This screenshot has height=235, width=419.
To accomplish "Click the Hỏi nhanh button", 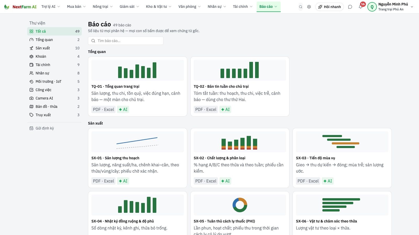I will (x=330, y=7).
